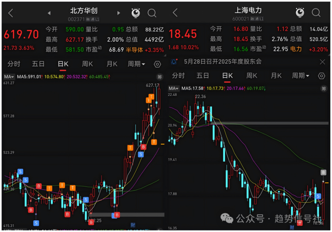Open the assistant mascot icon on 上海电力 page
Image resolution: width=332 pixels, height=232 pixels.
click(300, 13)
